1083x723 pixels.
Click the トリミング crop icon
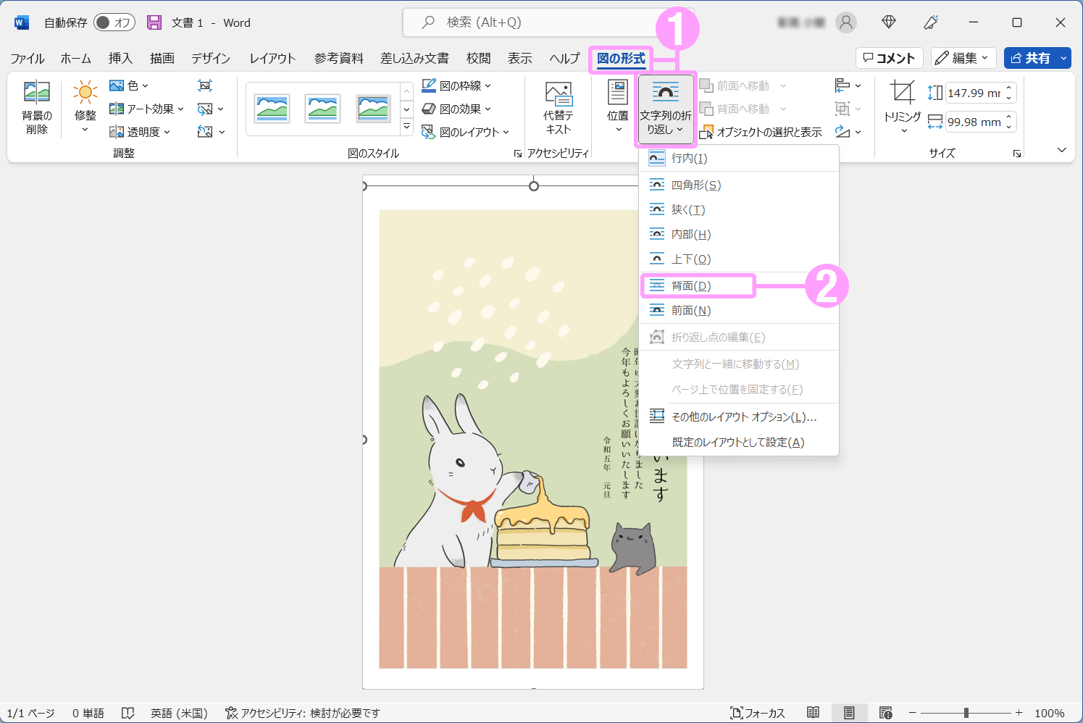click(902, 93)
